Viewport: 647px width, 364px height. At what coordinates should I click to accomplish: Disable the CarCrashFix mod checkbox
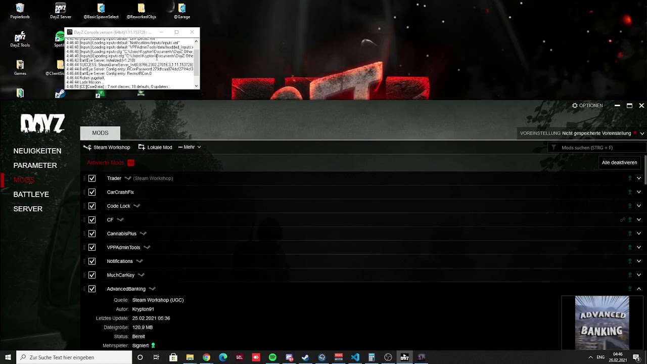point(92,192)
